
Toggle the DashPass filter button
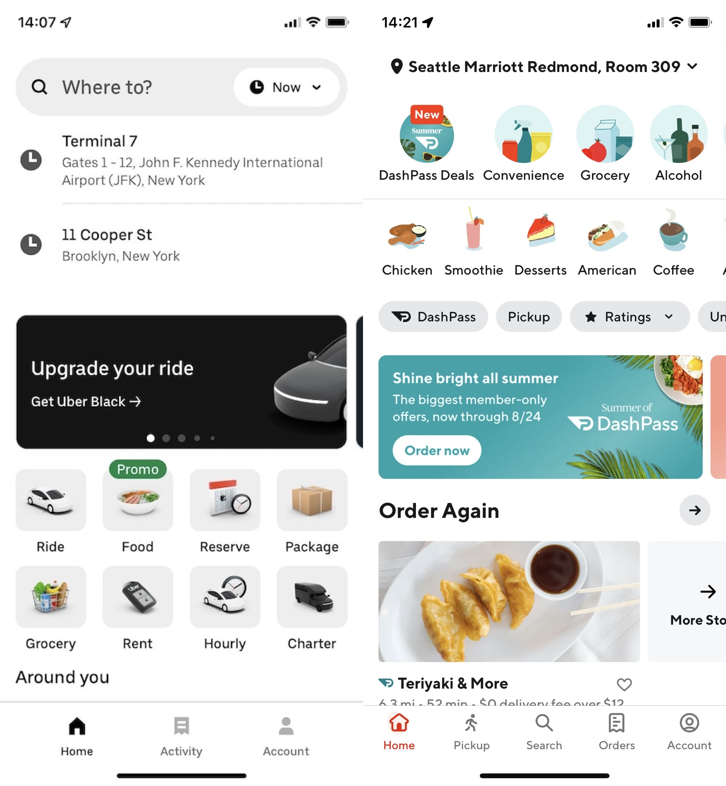tap(432, 316)
